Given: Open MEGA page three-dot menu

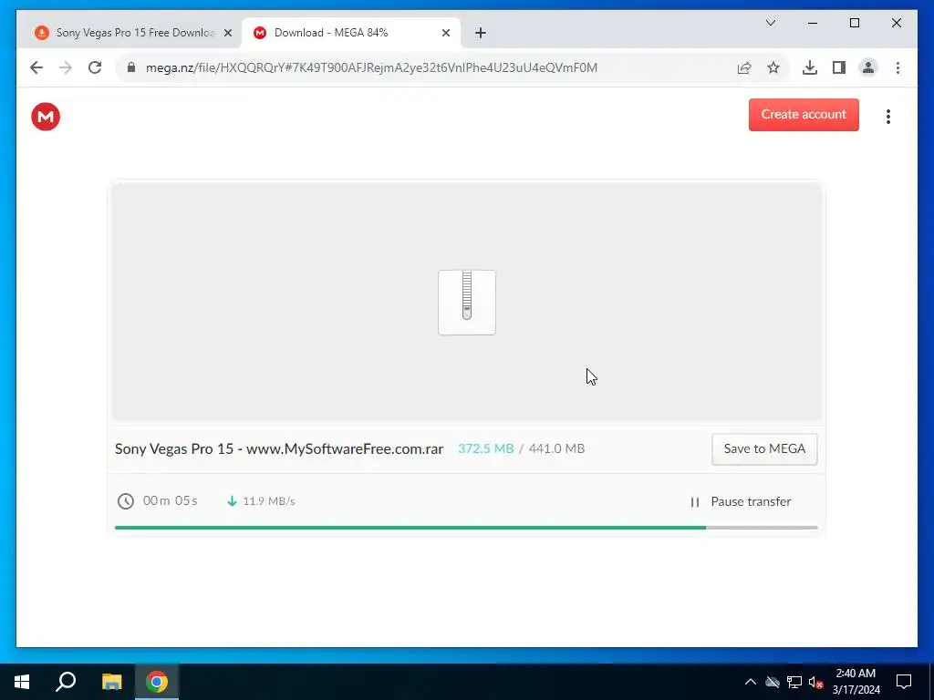Looking at the screenshot, I should tap(888, 117).
